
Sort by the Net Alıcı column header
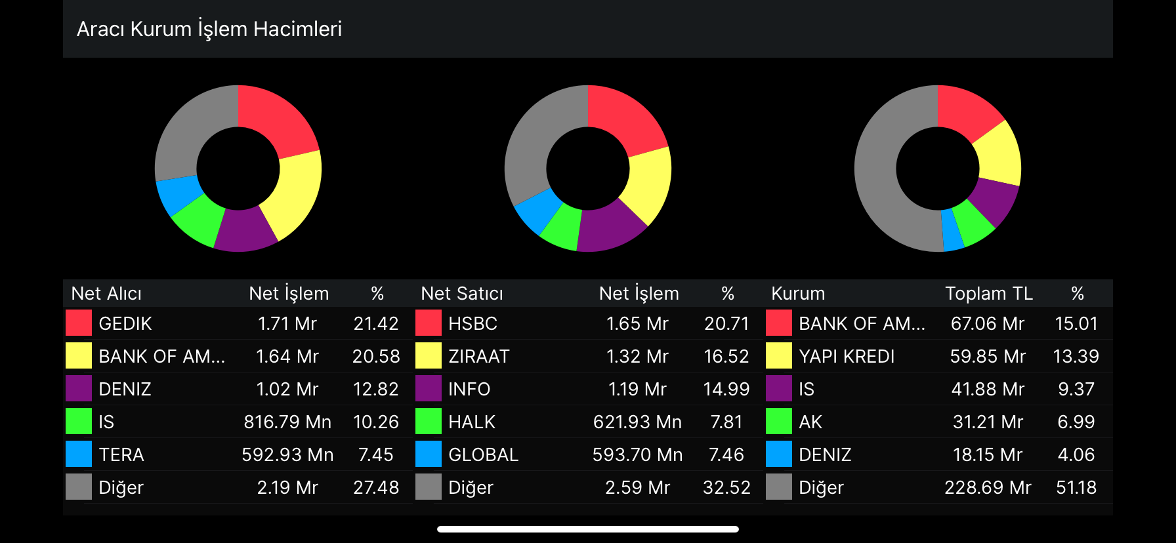[106, 293]
